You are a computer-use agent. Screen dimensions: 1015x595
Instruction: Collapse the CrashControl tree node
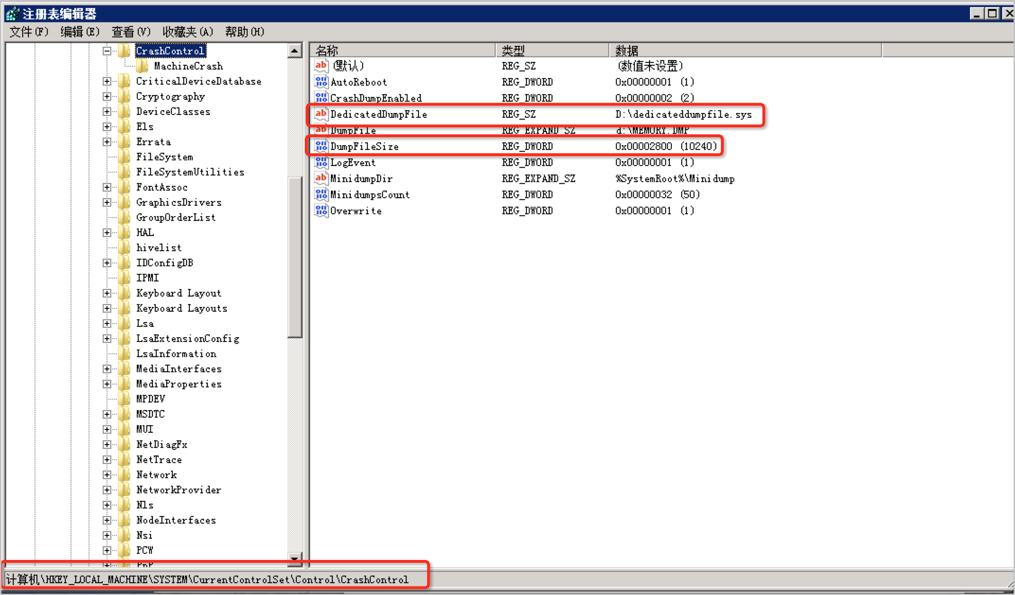coord(107,51)
